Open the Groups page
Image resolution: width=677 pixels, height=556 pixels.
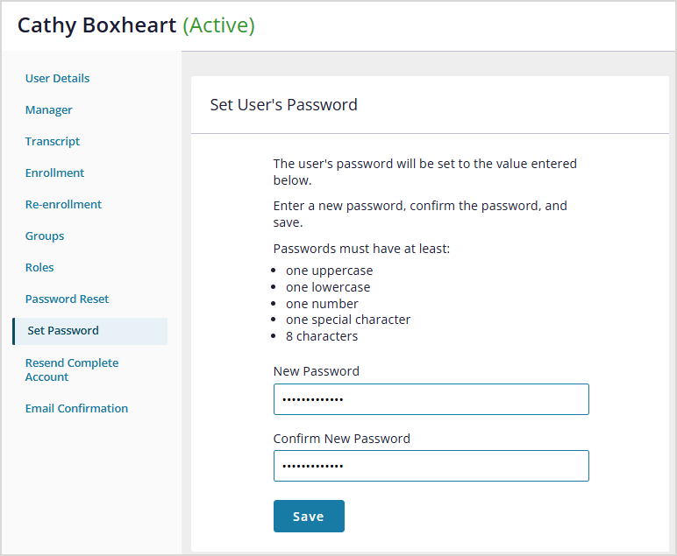45,236
